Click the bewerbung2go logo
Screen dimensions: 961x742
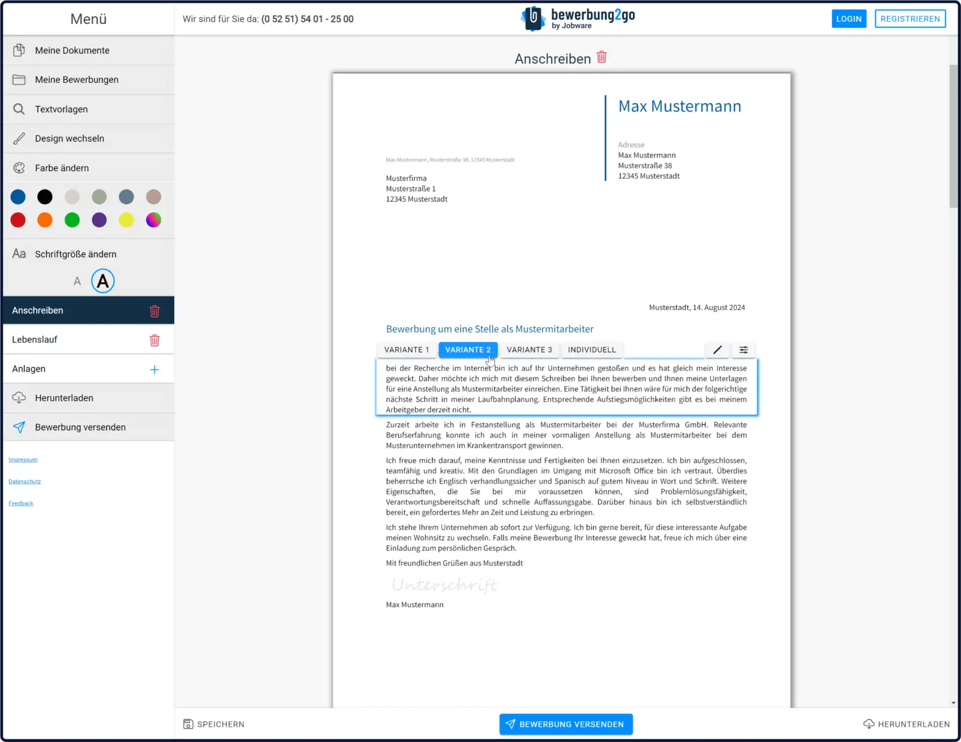pyautogui.click(x=578, y=19)
